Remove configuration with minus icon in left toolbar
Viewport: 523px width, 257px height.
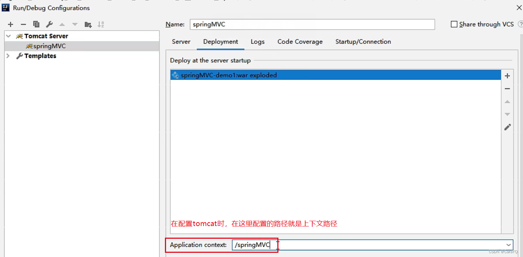point(23,24)
